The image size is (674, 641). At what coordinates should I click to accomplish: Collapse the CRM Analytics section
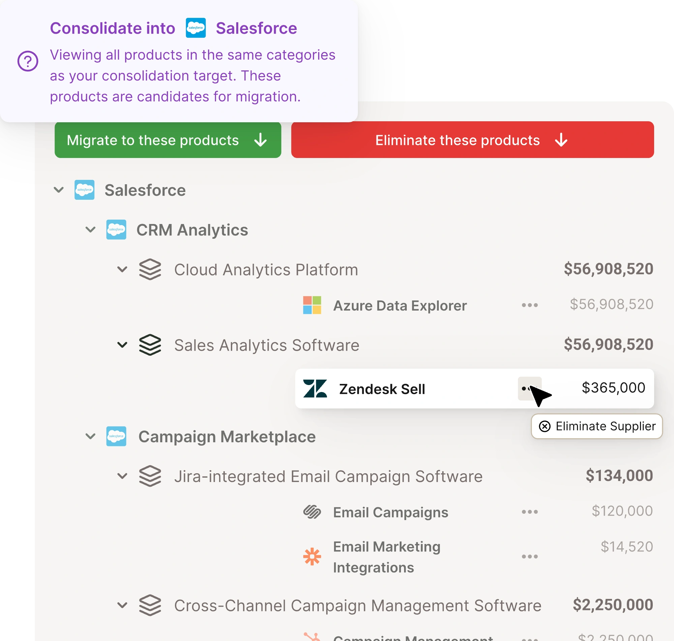pyautogui.click(x=90, y=230)
